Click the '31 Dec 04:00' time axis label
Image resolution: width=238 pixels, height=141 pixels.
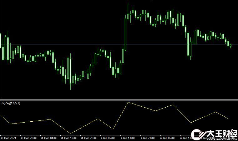48,138
